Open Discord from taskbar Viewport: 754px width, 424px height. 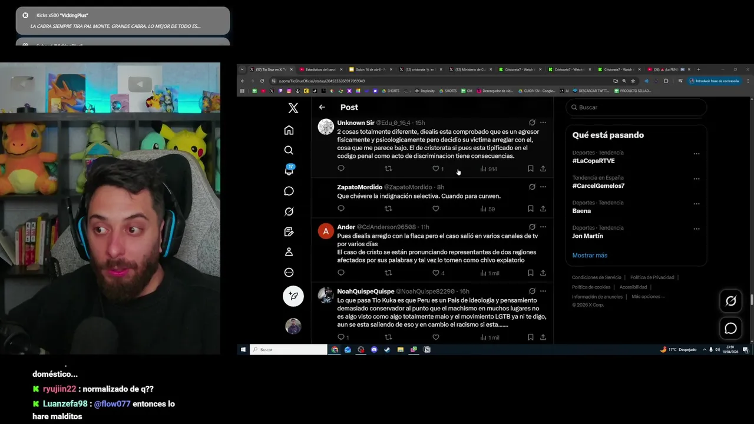point(374,349)
